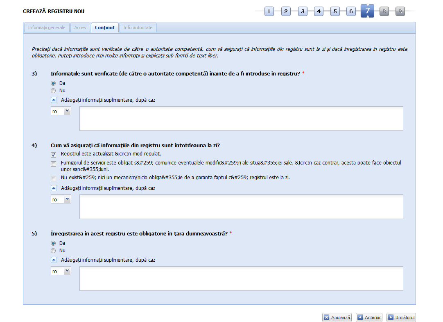The width and height of the screenshot is (443, 322).
Task: Open language dropdown for question 5
Action: [x=61, y=271]
